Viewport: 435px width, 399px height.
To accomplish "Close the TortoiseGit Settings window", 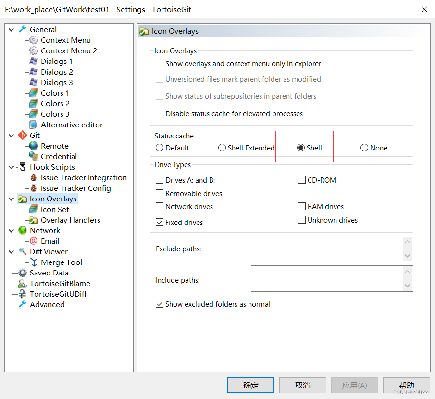I will [424, 9].
